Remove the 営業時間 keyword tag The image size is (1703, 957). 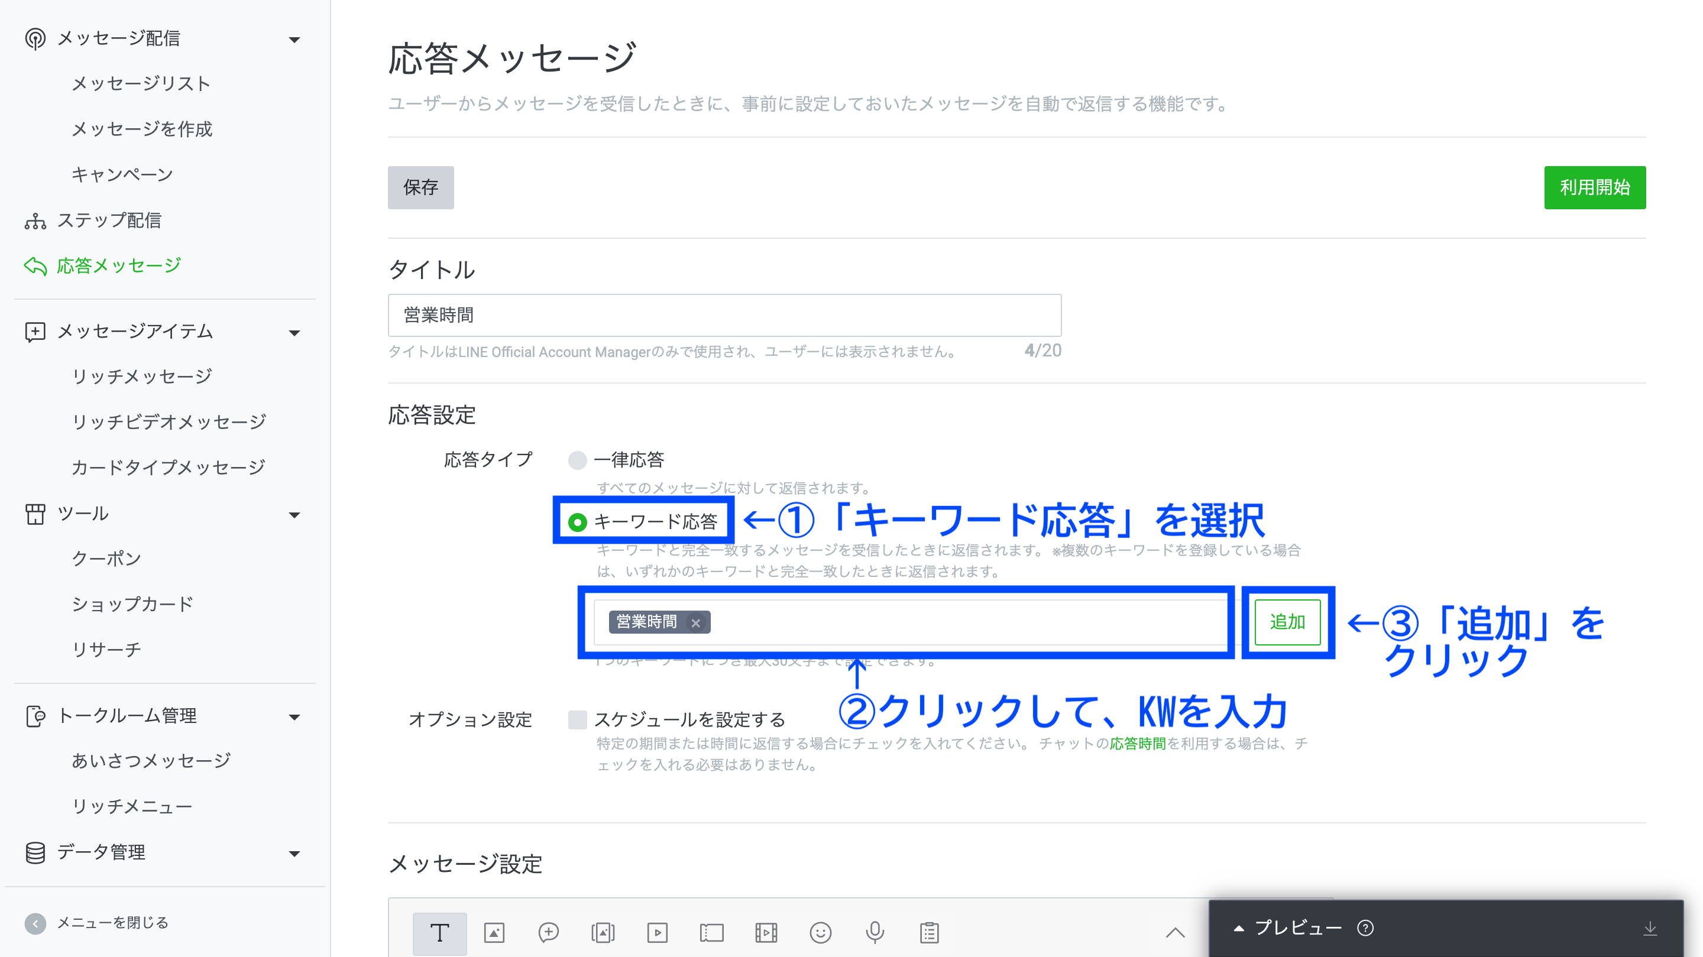pos(695,622)
